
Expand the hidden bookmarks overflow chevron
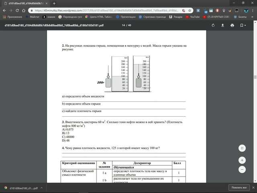coord(252,17)
